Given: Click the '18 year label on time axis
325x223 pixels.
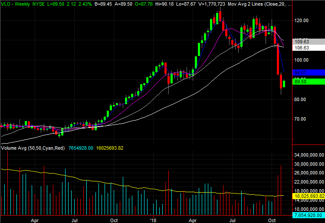Looking at the screenshot, I should click(153, 220).
